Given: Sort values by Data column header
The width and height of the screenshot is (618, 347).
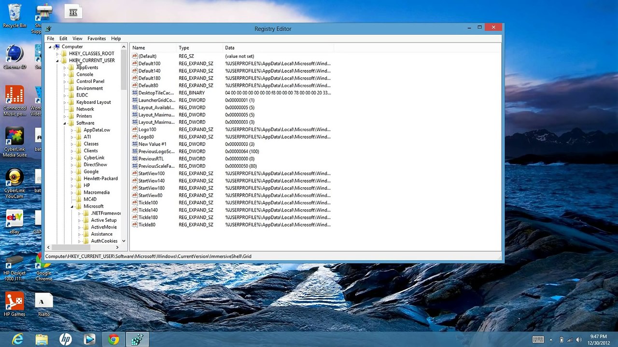Looking at the screenshot, I should click(278, 48).
